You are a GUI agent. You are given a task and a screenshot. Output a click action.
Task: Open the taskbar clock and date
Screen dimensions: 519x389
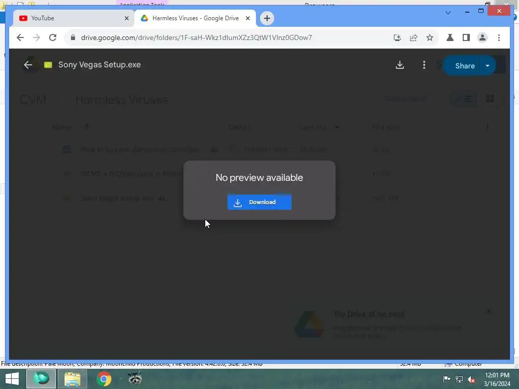click(x=497, y=379)
